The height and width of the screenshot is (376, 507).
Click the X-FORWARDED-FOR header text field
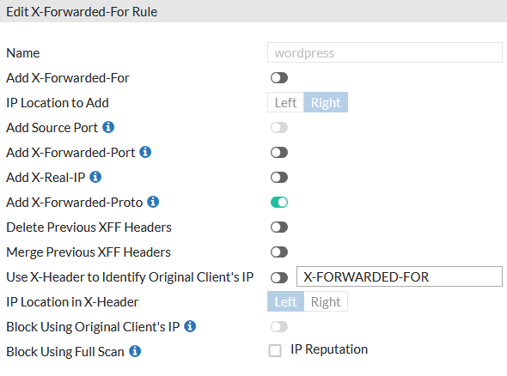point(400,276)
